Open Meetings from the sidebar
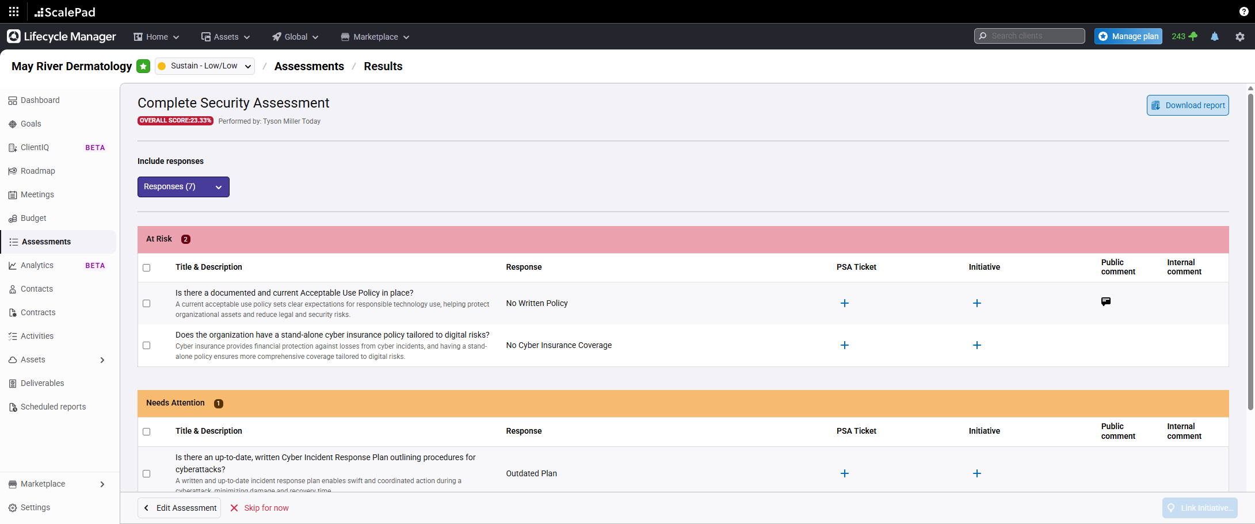Screen dimensions: 1255x524 click(37, 194)
